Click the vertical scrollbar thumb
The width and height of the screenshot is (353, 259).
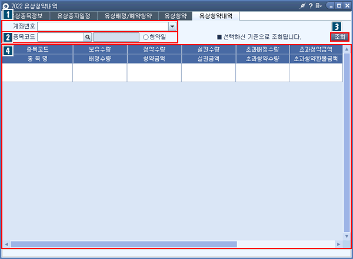pos(347,143)
